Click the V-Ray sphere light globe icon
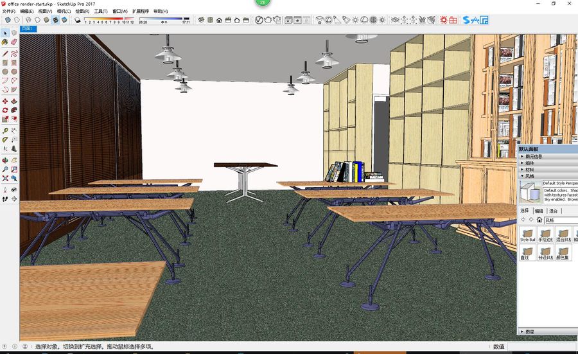 pyautogui.click(x=373, y=20)
